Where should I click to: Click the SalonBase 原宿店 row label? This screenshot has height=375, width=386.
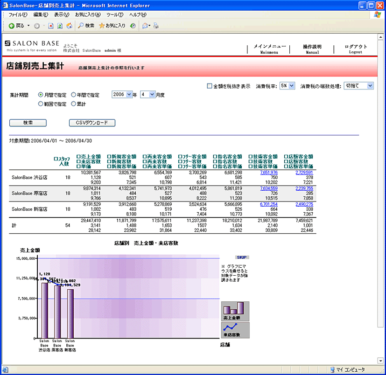pyautogui.click(x=29, y=194)
